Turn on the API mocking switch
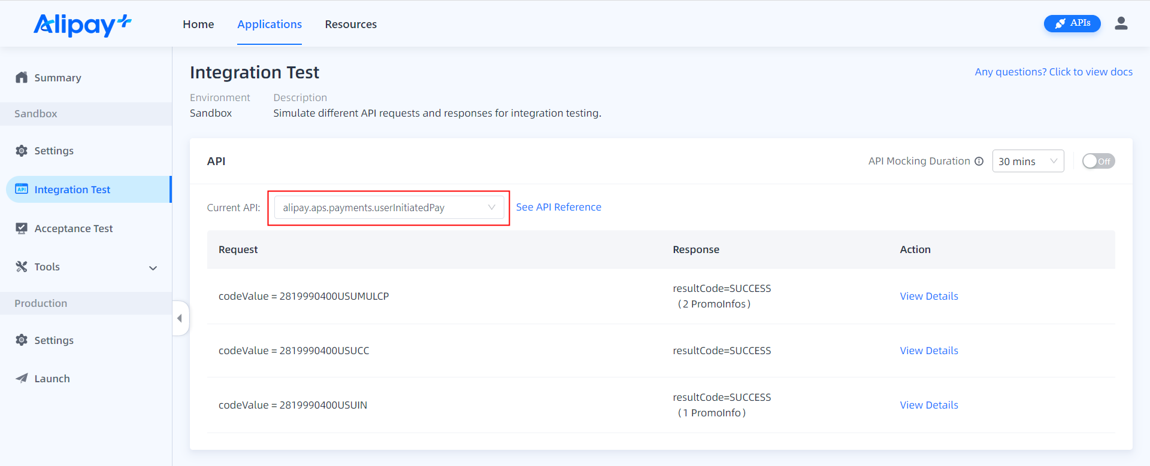Image resolution: width=1150 pixels, height=466 pixels. [x=1097, y=162]
